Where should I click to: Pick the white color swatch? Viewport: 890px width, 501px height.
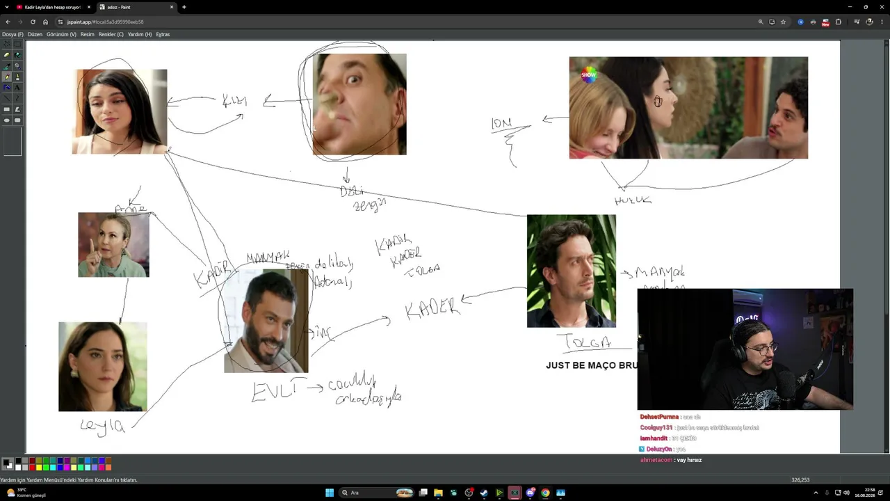19,467
